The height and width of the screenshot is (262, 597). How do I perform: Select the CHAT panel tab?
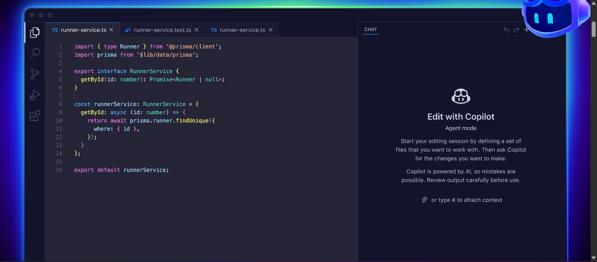click(370, 30)
